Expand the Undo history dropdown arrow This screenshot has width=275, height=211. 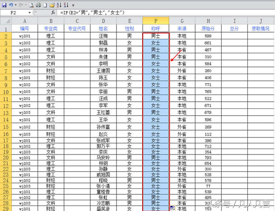[x=15, y=5]
